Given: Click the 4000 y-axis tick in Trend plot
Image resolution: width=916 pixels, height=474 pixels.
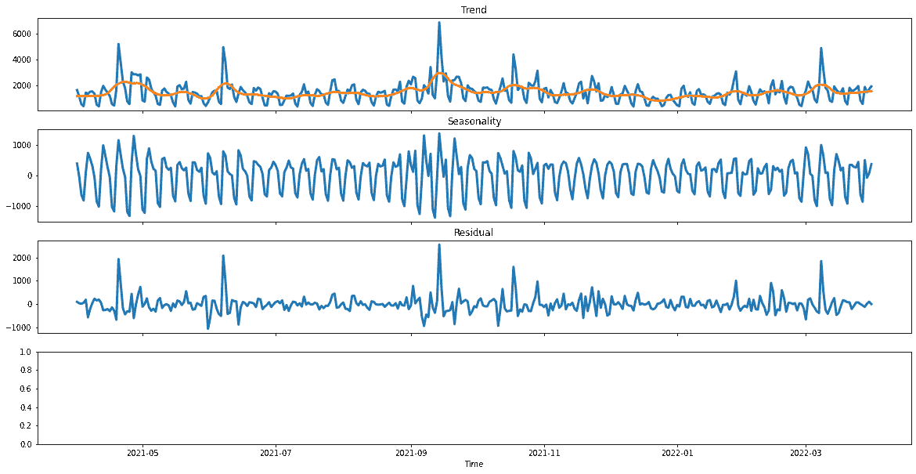Looking at the screenshot, I should pos(20,60).
